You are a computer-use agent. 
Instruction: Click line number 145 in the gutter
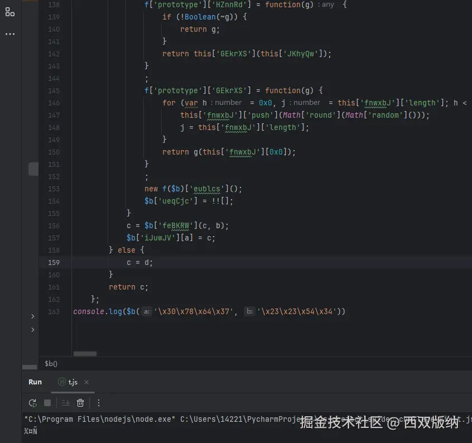click(54, 91)
